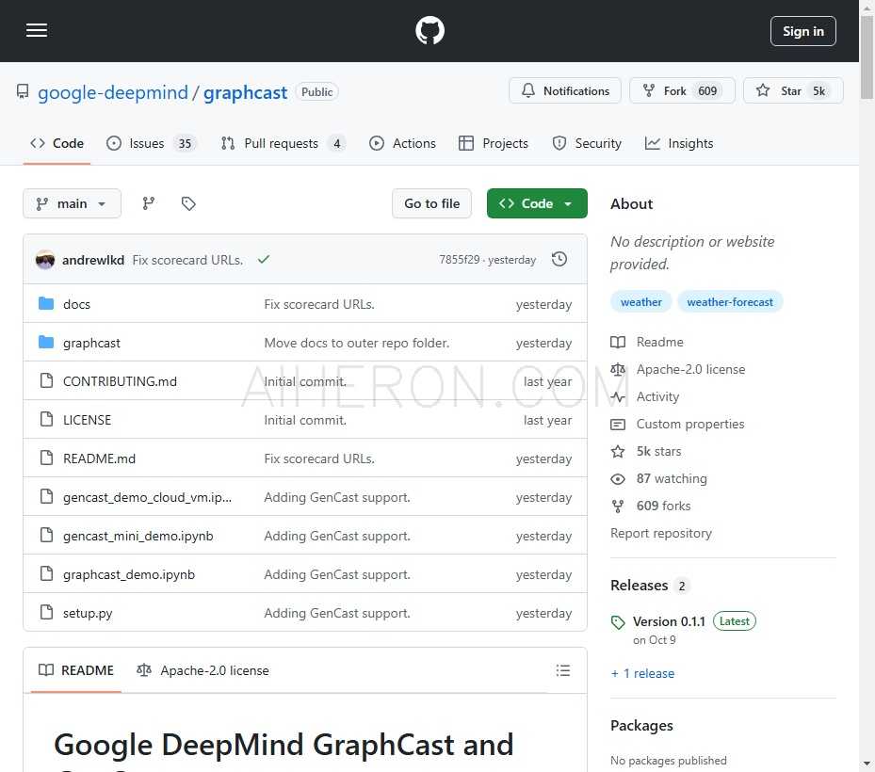Open the Initial commit message in the CONTRIBUTING.md row

(x=305, y=381)
